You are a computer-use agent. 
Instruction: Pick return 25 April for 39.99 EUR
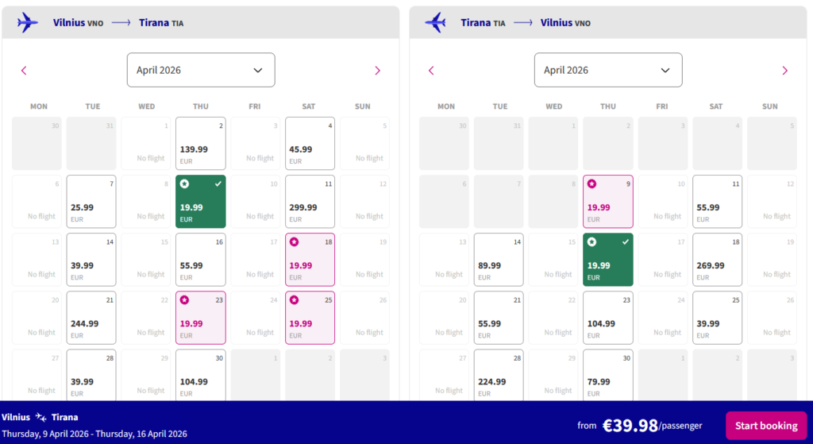point(717,318)
